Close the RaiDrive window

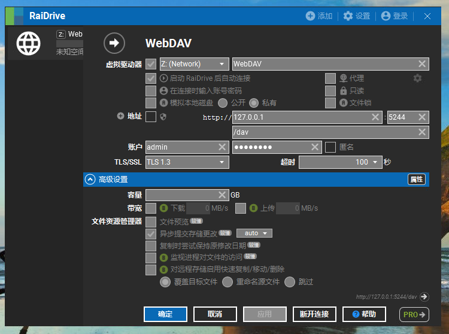point(427,16)
